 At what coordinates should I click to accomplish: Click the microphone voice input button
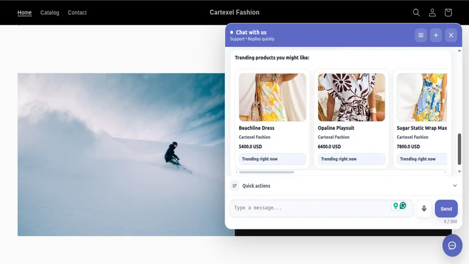tap(424, 209)
